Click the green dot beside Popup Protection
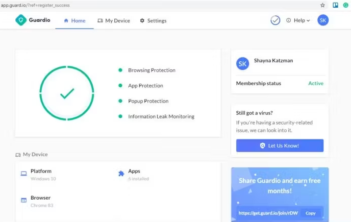 [x=120, y=101]
